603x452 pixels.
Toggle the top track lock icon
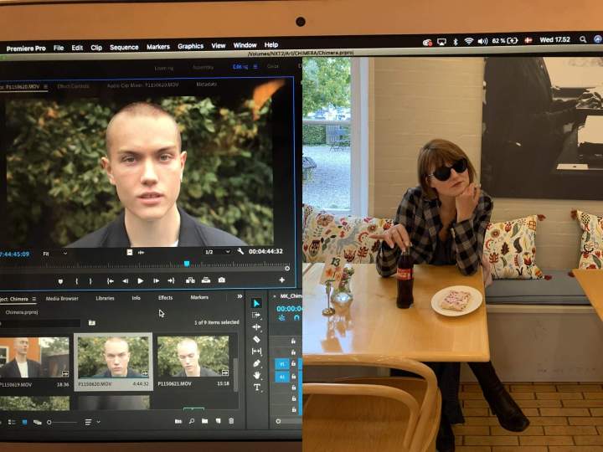[x=293, y=342]
